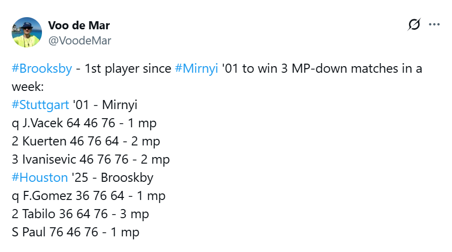
Task: Click the Tabilo 3 mp result line
Action: point(80,214)
